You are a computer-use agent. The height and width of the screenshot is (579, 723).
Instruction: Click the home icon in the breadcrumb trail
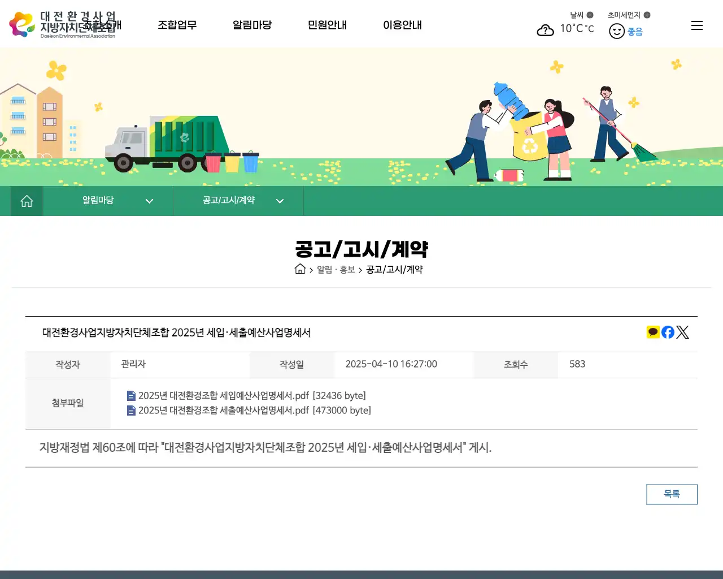click(x=299, y=269)
